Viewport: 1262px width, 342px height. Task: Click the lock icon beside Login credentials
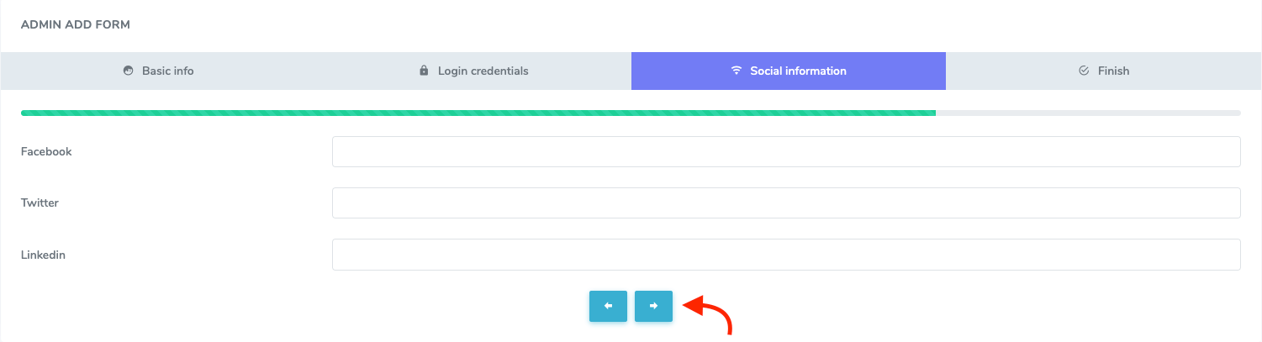click(424, 71)
